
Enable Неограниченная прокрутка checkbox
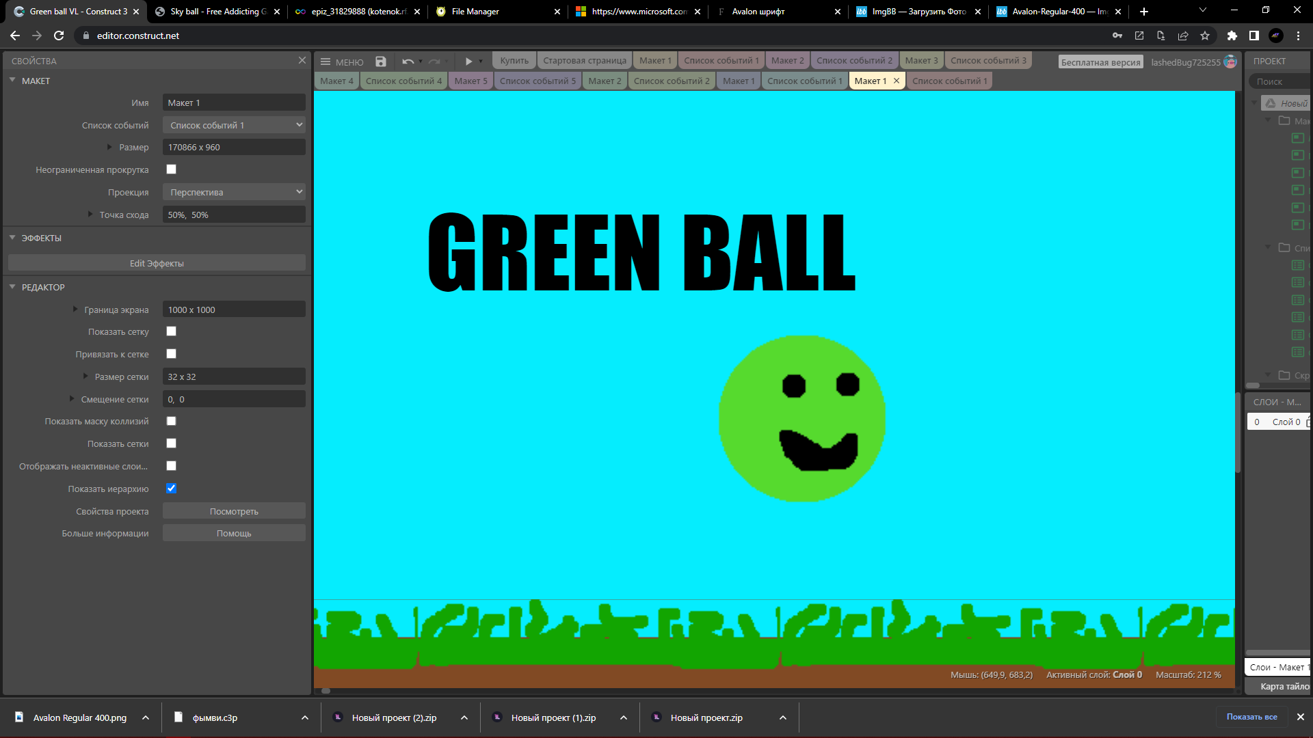[172, 169]
